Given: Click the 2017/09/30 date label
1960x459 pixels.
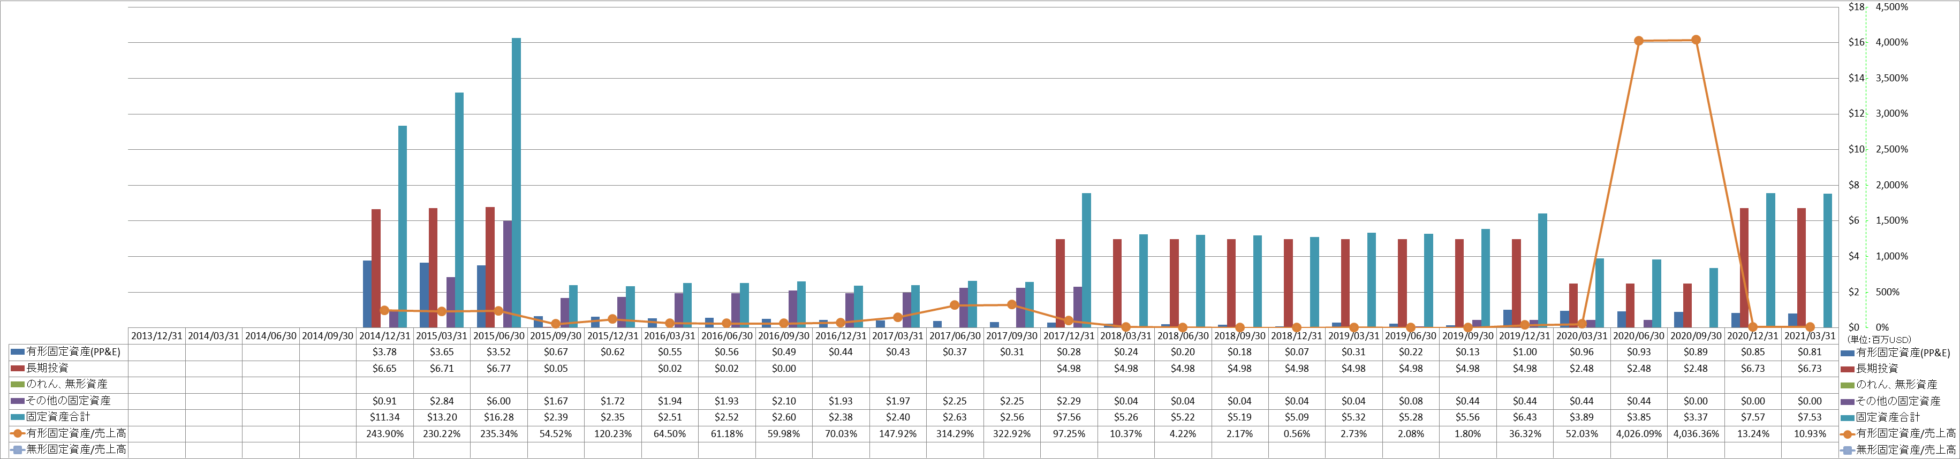Looking at the screenshot, I should click(1012, 336).
